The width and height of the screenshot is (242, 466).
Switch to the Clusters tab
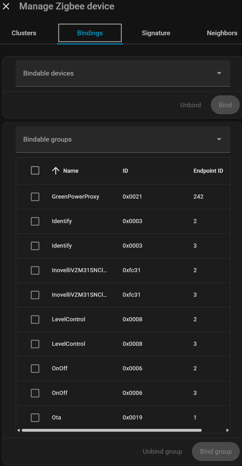coord(24,33)
